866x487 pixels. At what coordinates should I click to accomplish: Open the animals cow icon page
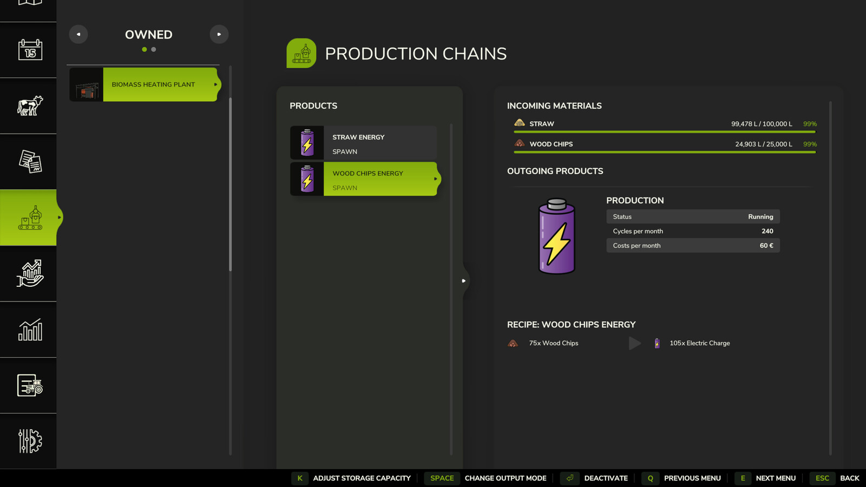[x=30, y=106]
